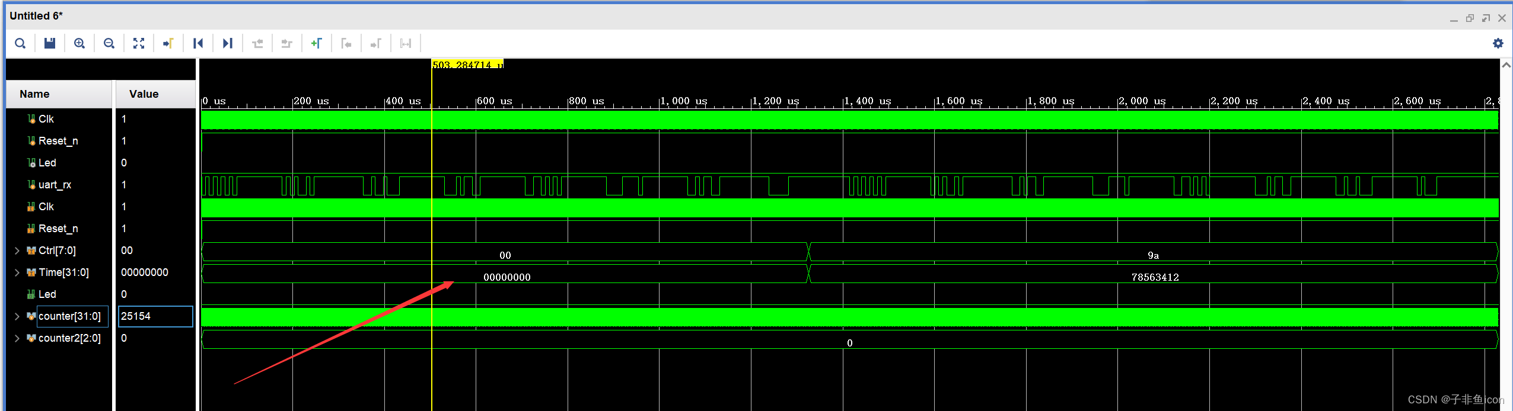Click the Search toolbar icon
The width and height of the screenshot is (1513, 411).
click(x=20, y=43)
